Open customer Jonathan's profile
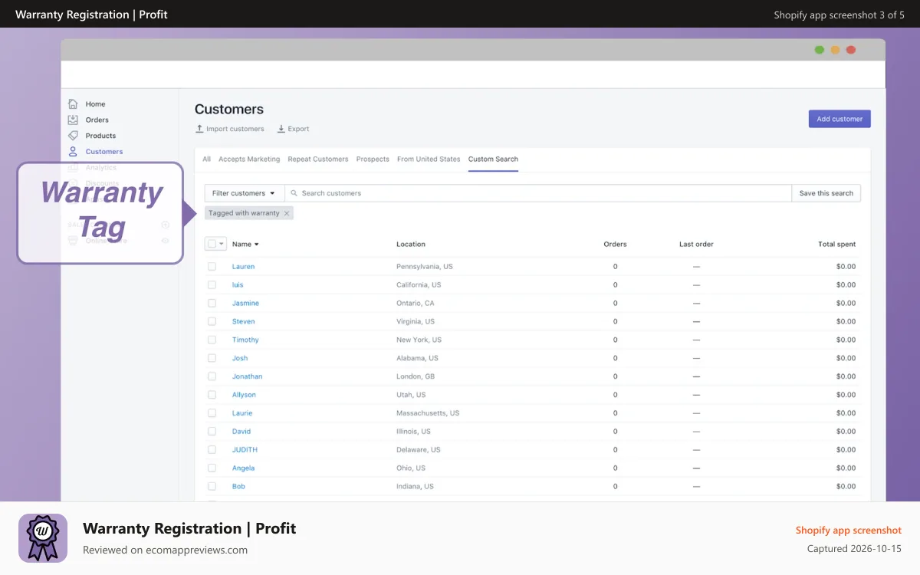Image resolution: width=920 pixels, height=575 pixels. tap(247, 376)
